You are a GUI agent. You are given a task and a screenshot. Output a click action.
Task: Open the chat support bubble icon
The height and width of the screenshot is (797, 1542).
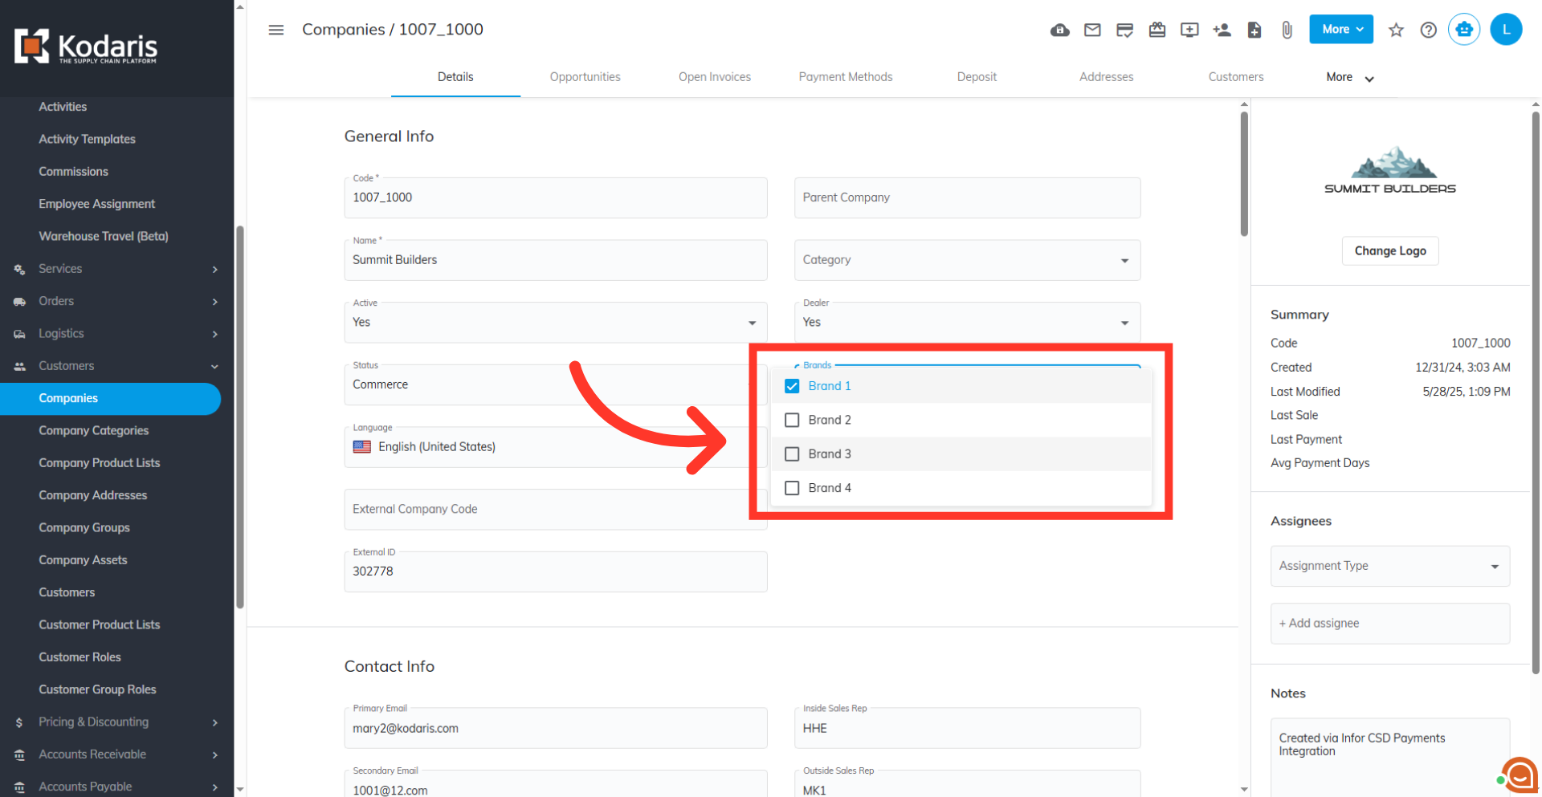point(1520,775)
